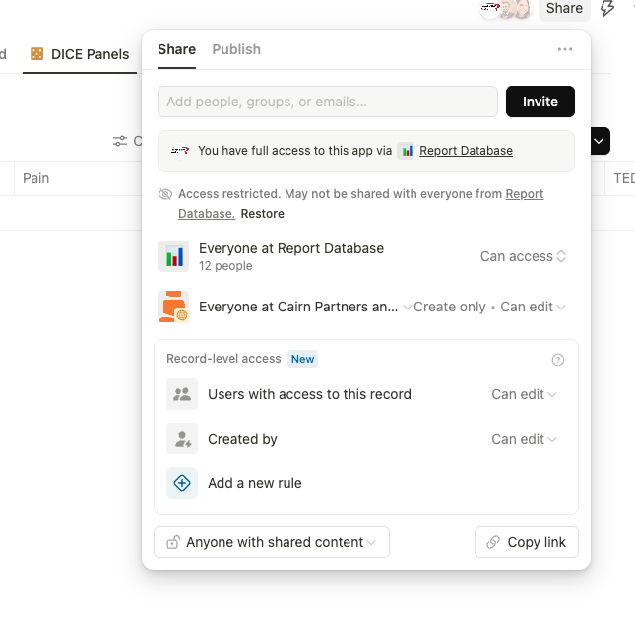
Task: Click the filter sliders icon
Action: pyautogui.click(x=120, y=141)
